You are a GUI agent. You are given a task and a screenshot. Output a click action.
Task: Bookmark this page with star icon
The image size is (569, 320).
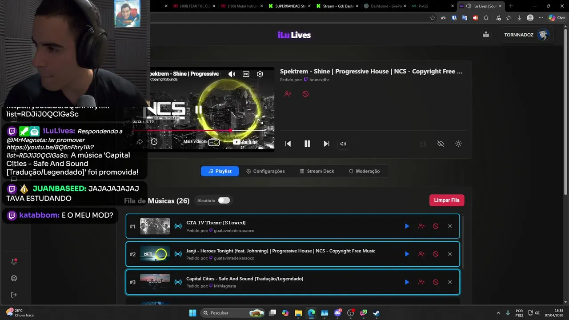[433, 18]
